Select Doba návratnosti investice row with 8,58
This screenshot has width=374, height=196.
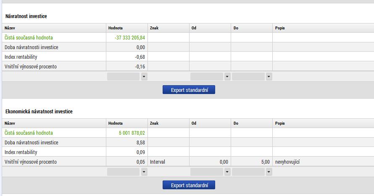(x=188, y=142)
